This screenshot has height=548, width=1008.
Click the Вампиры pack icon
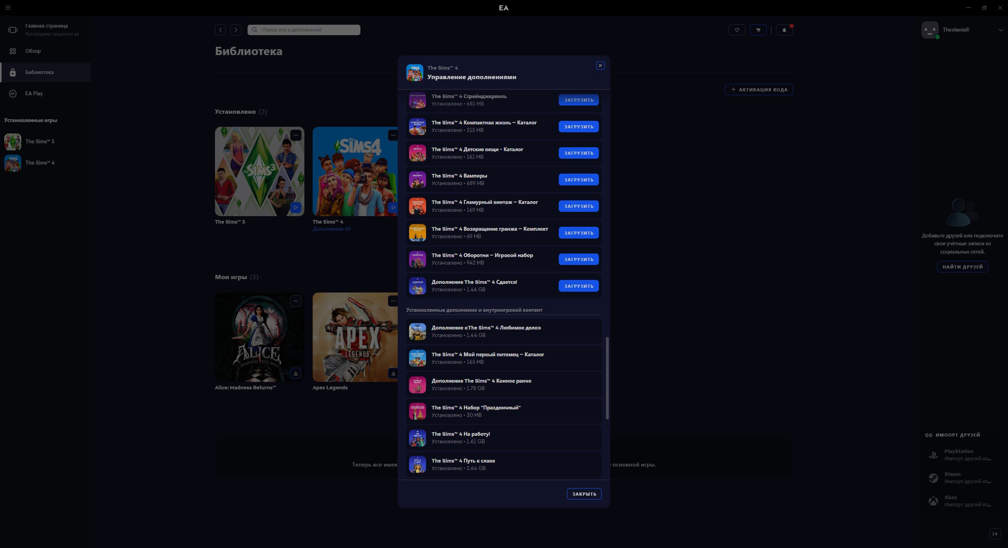click(x=417, y=180)
